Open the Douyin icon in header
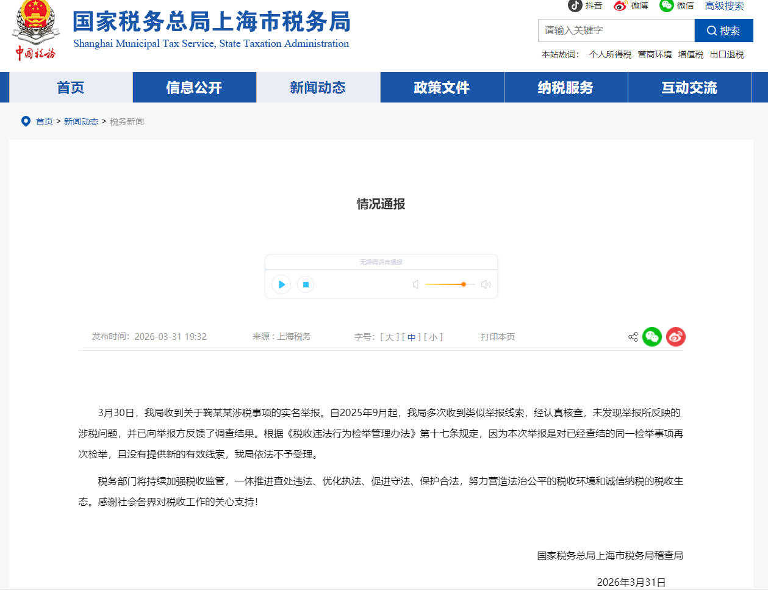 click(x=575, y=5)
